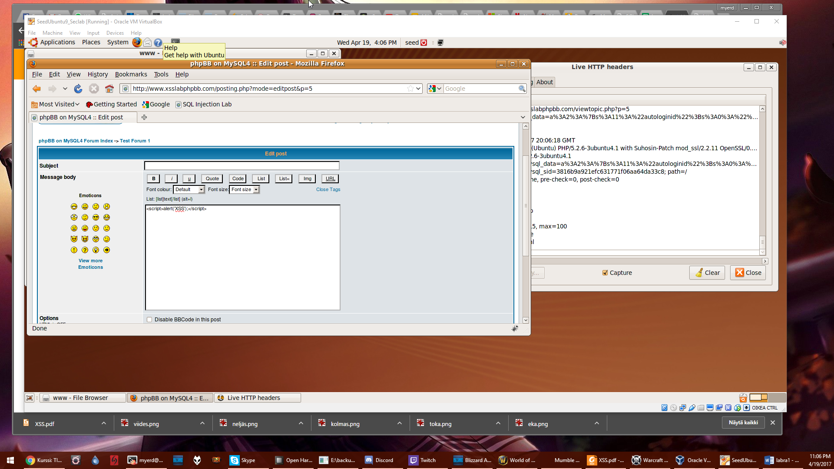
Task: Open Discord from Windows taskbar
Action: 380,460
